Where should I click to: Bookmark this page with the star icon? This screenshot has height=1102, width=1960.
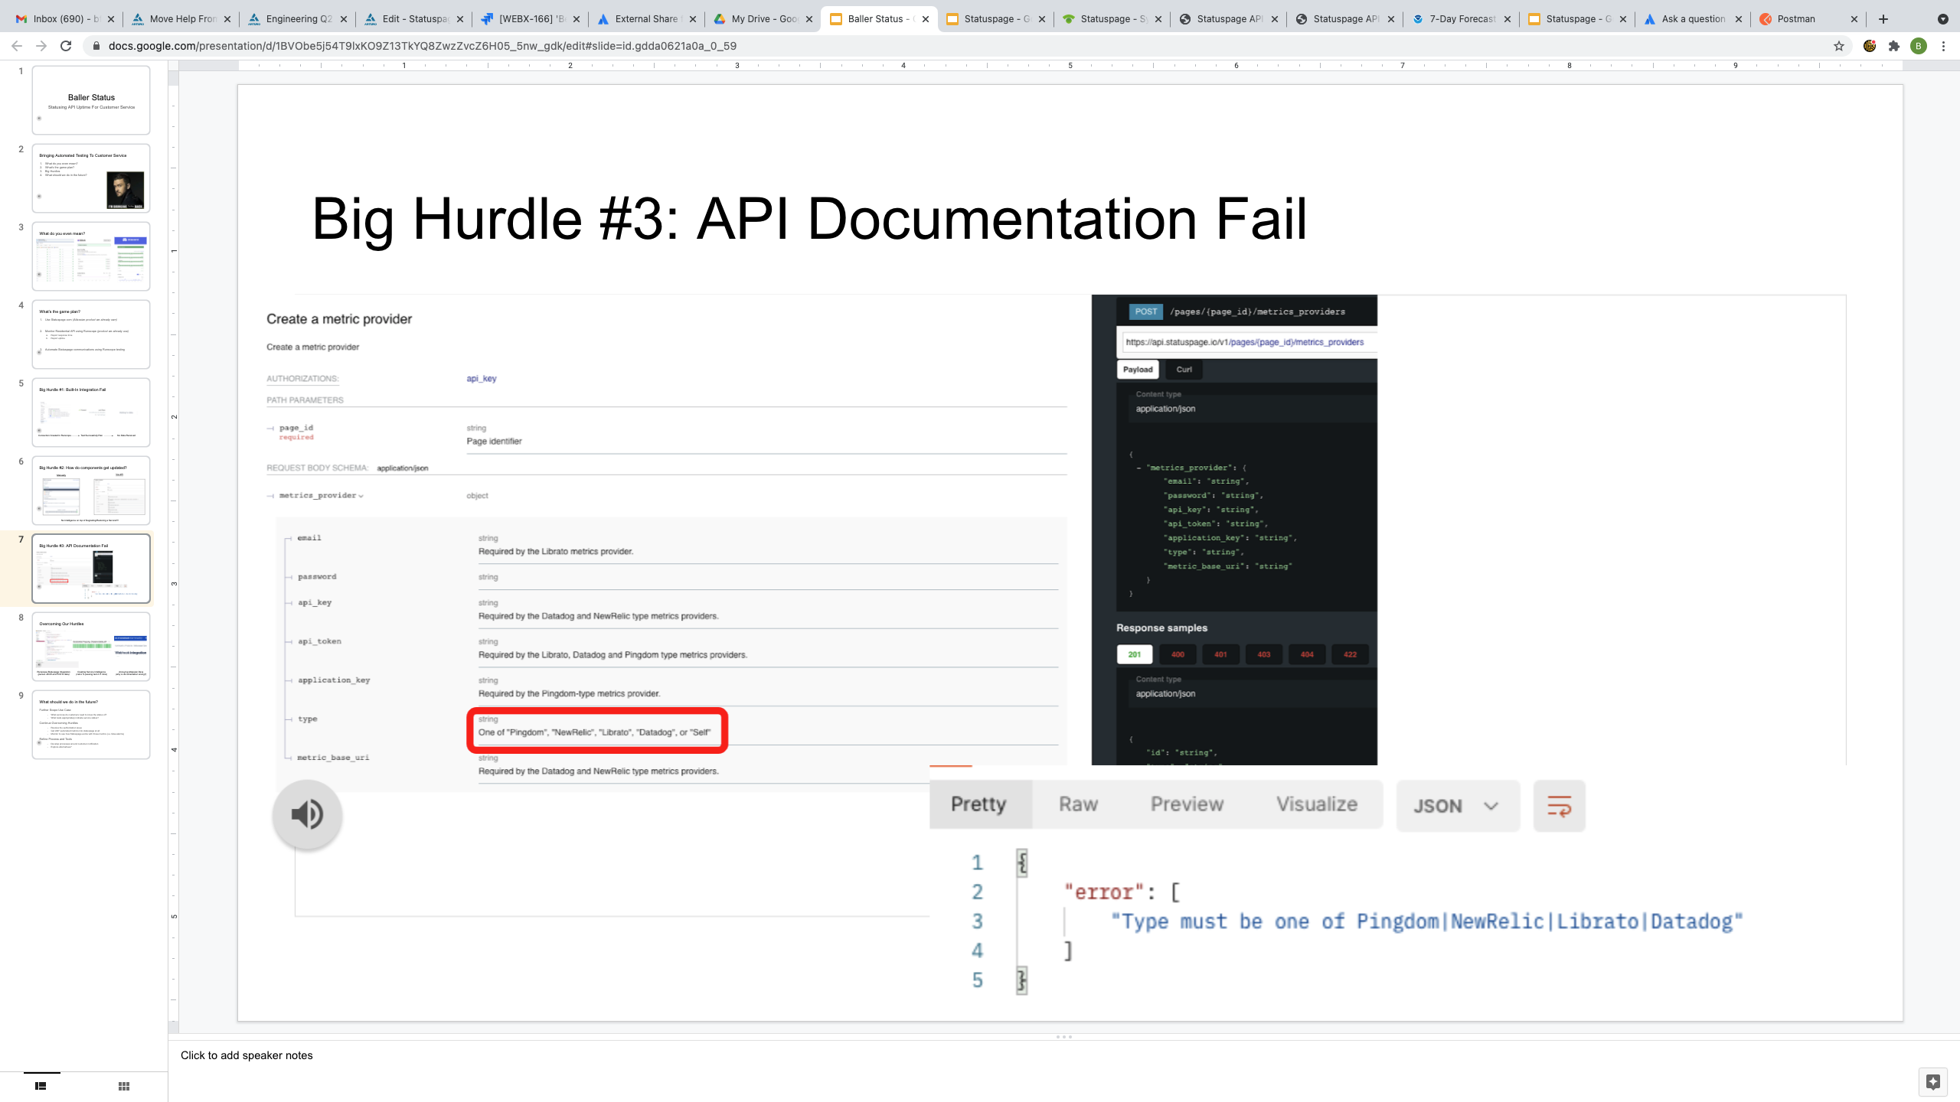pyautogui.click(x=1839, y=46)
